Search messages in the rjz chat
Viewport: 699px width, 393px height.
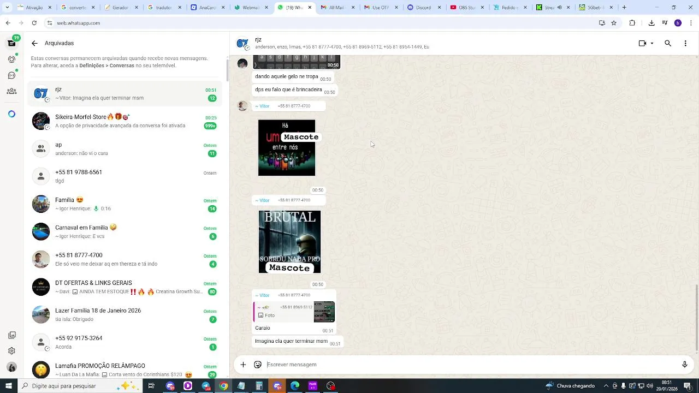[668, 44]
